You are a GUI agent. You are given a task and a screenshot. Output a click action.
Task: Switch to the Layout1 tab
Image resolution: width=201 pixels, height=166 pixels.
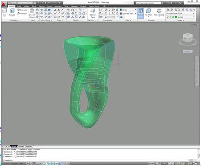point(21,147)
